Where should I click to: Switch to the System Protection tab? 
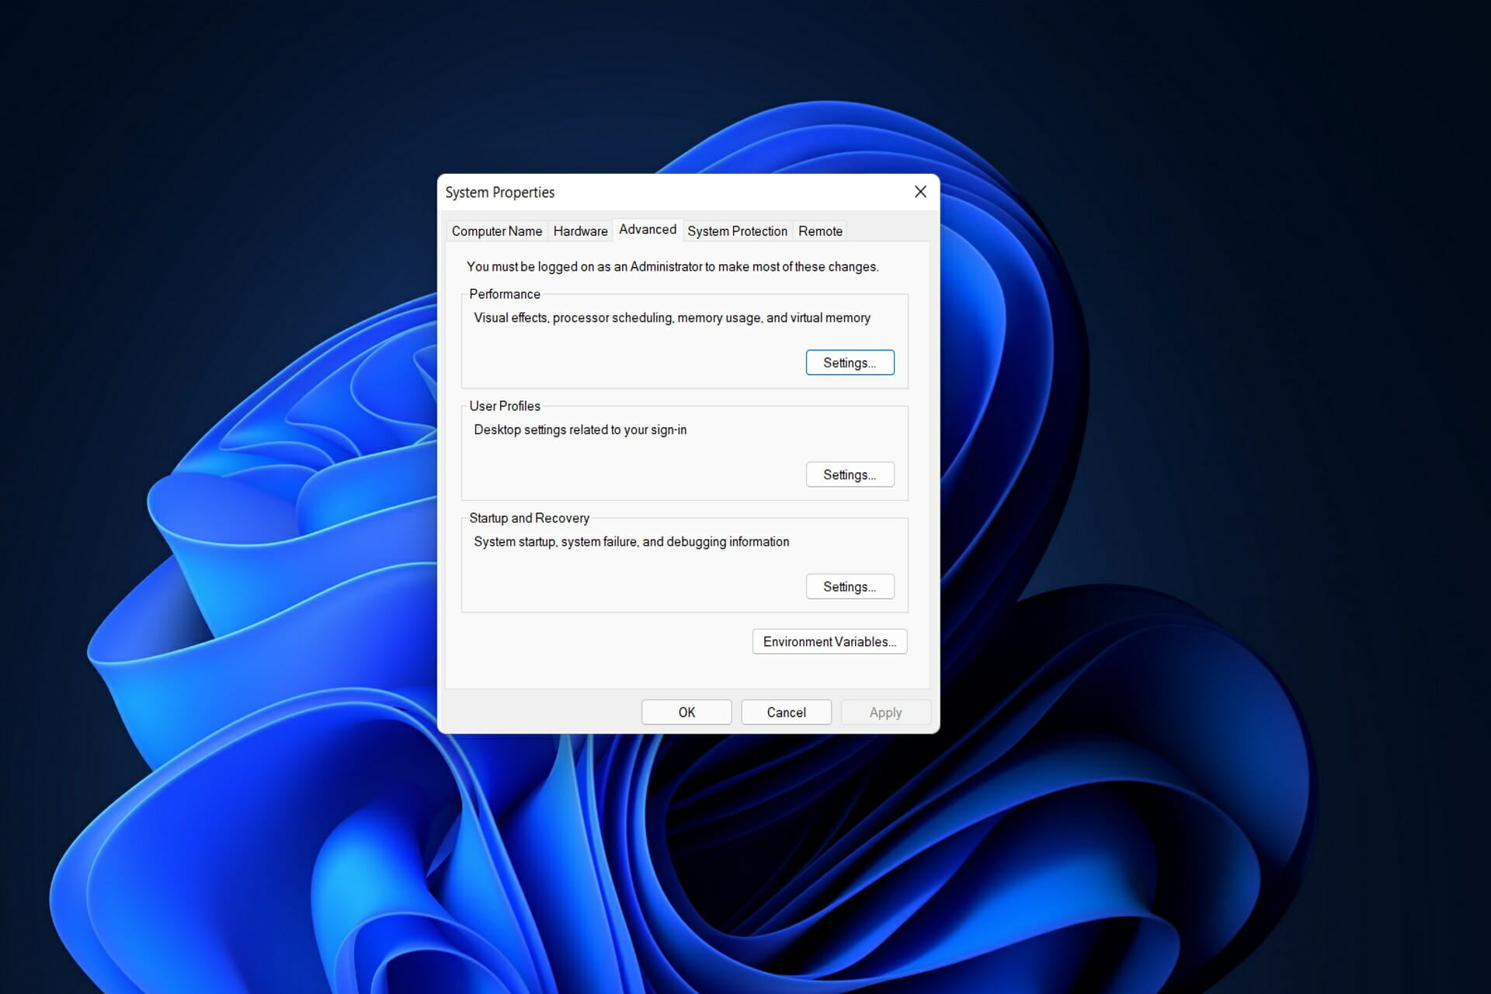click(736, 231)
